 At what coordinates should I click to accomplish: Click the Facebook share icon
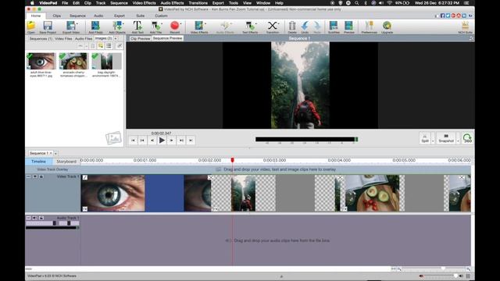[x=443, y=16]
